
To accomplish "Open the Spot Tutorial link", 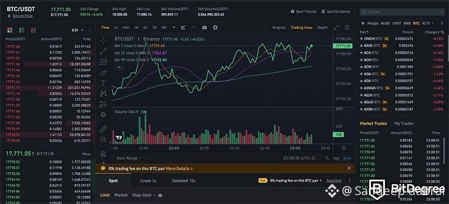I will pyautogui.click(x=304, y=12).
